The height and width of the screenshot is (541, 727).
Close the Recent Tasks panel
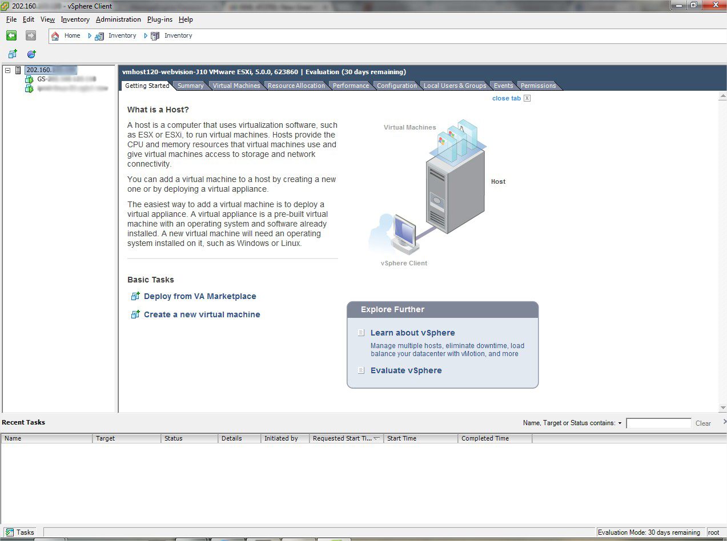tap(725, 422)
